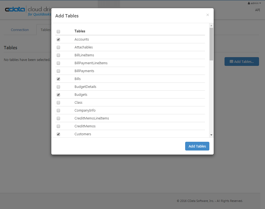Uncheck the Bills checkbox
The image size is (265, 209).
pyautogui.click(x=58, y=79)
